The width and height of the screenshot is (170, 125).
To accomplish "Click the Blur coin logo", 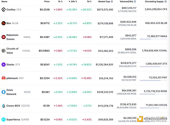I will tap(4, 23).
